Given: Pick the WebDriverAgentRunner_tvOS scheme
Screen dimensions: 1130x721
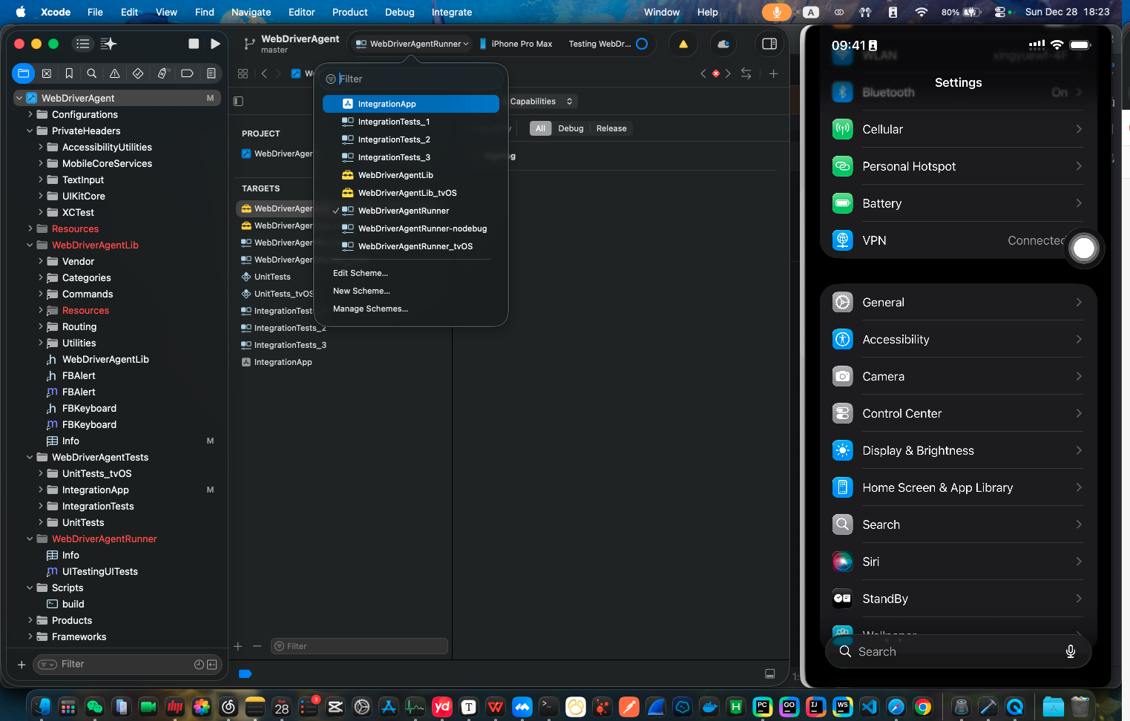Looking at the screenshot, I should point(411,246).
